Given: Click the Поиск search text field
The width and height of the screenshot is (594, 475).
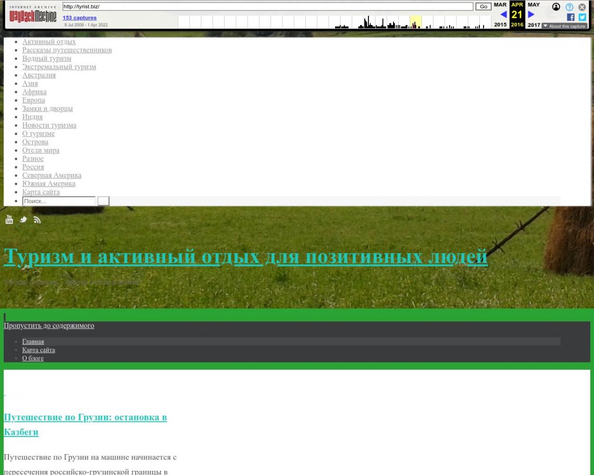Looking at the screenshot, I should point(59,201).
